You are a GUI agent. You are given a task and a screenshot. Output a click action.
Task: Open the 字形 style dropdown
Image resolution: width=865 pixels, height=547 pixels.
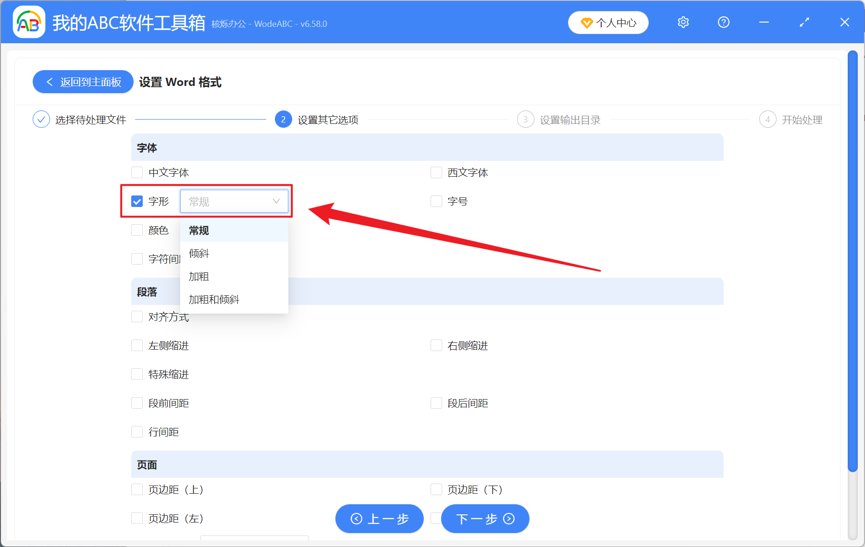[235, 201]
